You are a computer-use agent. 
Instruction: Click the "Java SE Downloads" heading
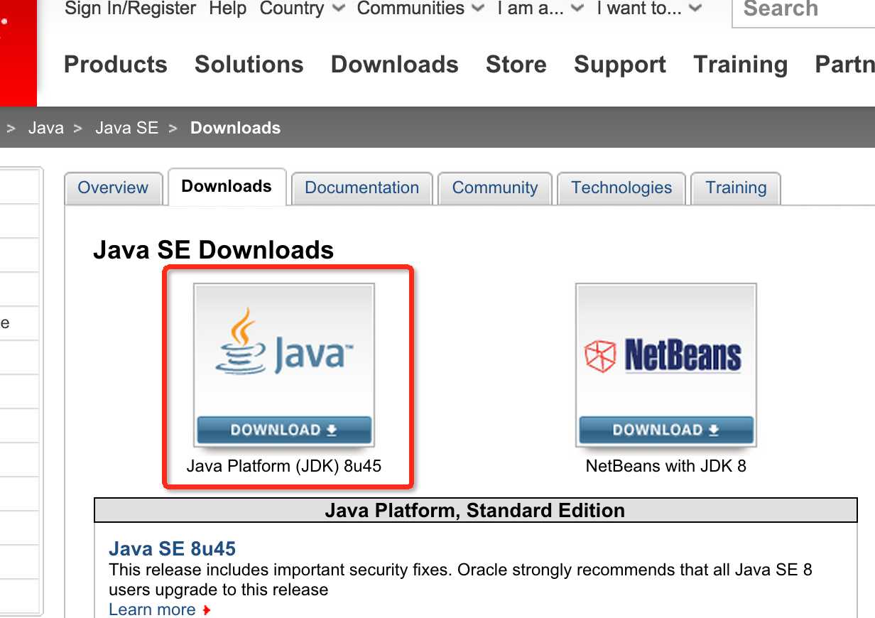click(214, 250)
